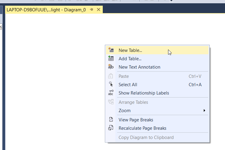Toggle Show Relationship Labels option
Viewport: 225px width, 150px height.
(x=144, y=93)
